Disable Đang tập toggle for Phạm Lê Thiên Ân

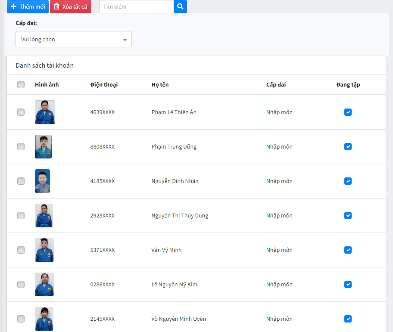pos(348,112)
